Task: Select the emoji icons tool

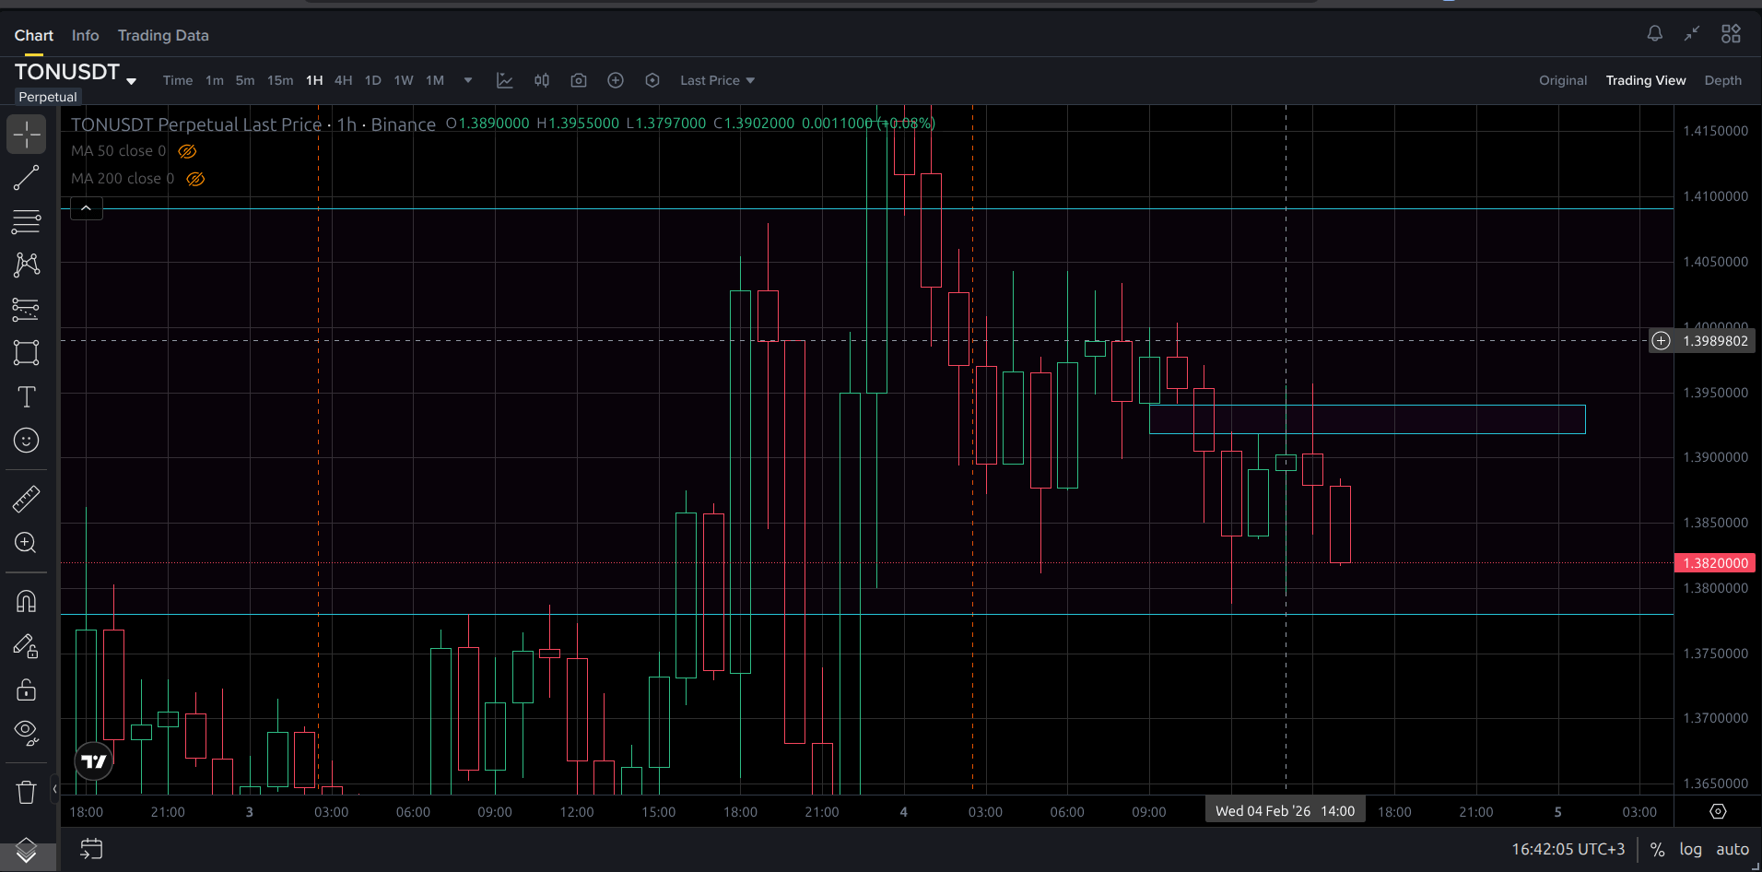Action: (26, 441)
